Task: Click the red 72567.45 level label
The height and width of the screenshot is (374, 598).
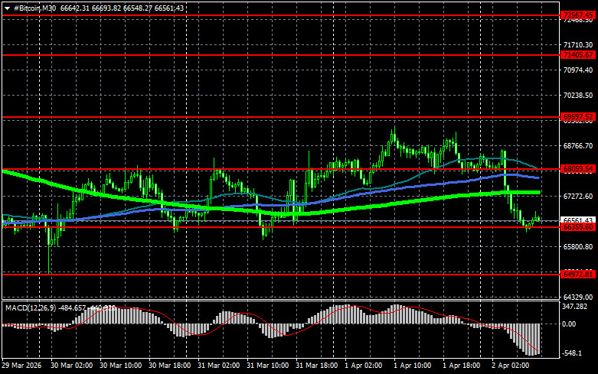Action: 578,15
